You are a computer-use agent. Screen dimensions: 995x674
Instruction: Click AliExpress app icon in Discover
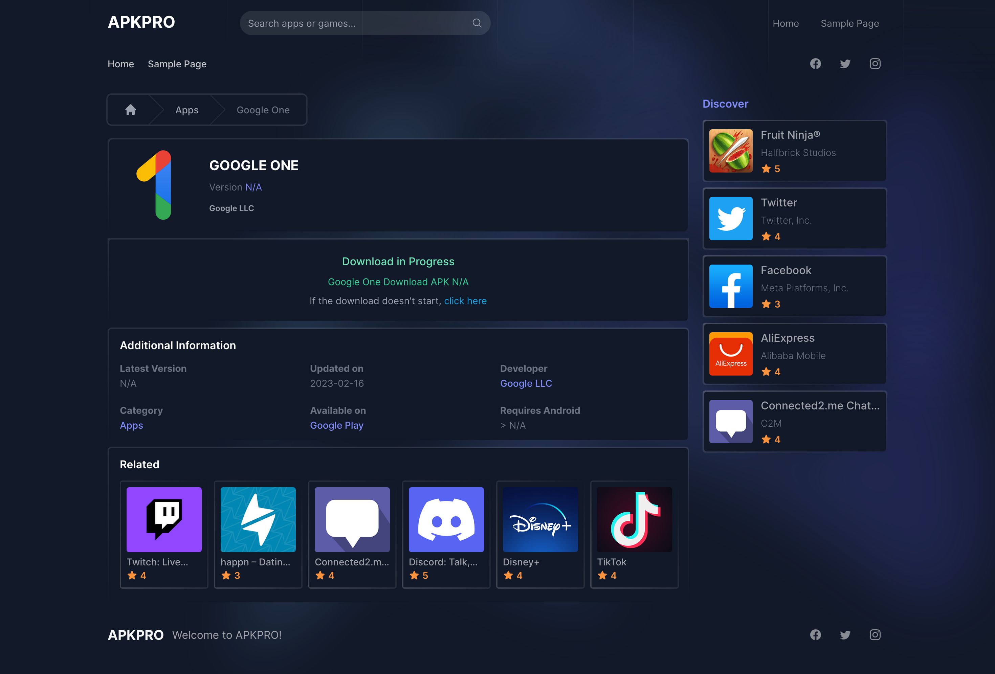point(731,354)
